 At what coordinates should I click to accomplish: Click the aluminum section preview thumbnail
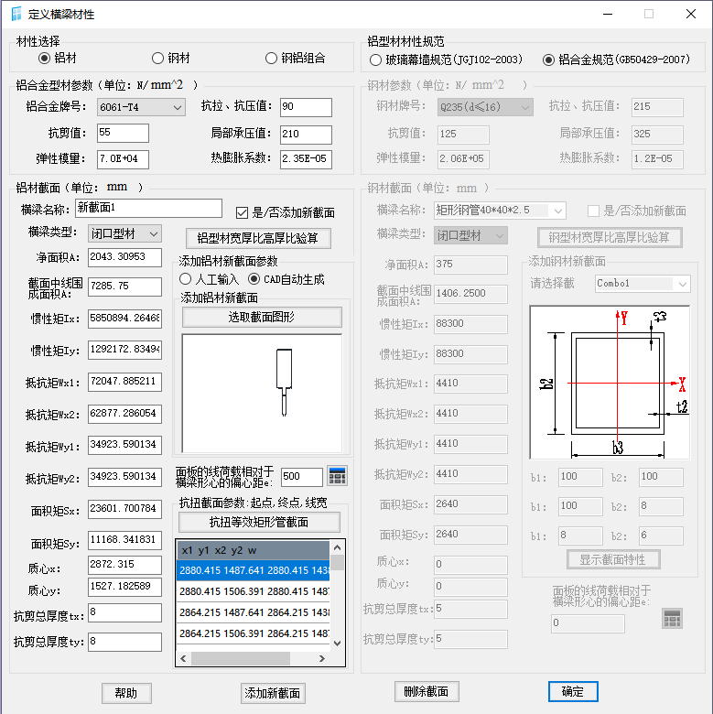click(x=262, y=394)
